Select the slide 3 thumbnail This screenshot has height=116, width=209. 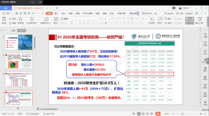(19, 61)
